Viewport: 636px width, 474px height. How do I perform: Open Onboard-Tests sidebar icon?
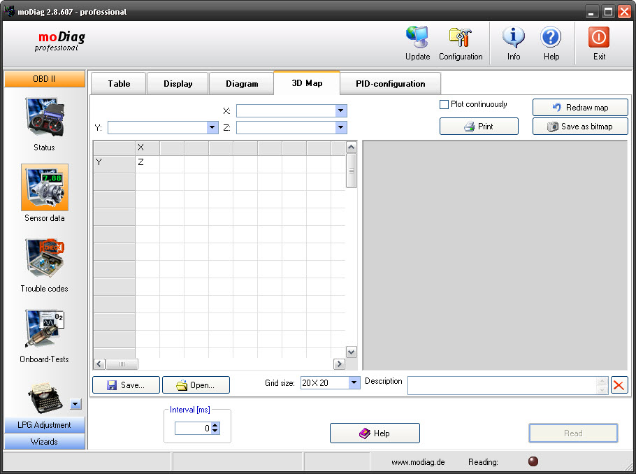(45, 329)
